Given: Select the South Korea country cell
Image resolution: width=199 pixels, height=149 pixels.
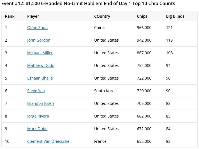Looking at the screenshot, I should pos(105,91).
